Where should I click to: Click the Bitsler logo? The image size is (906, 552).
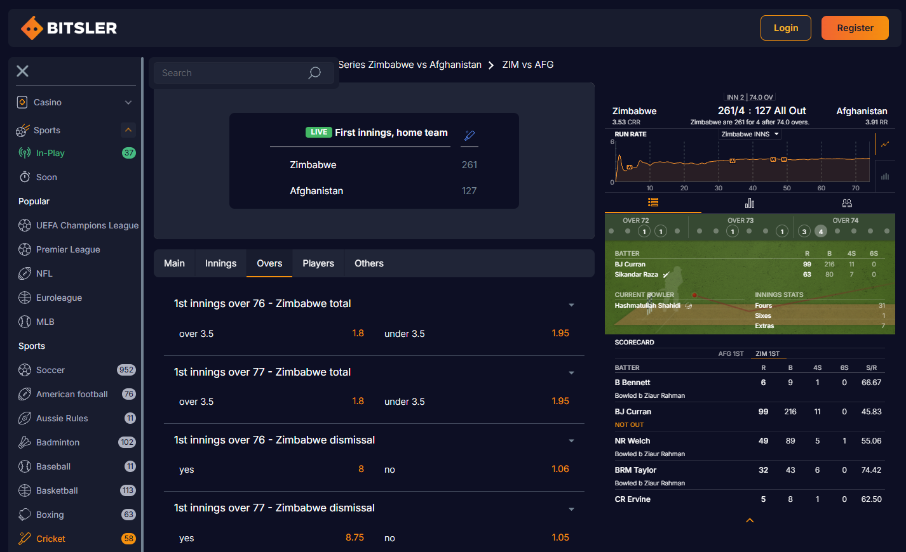pyautogui.click(x=69, y=28)
